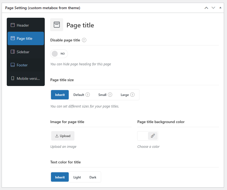Click the 'Disable page title' label
The image size is (227, 190).
click(65, 40)
